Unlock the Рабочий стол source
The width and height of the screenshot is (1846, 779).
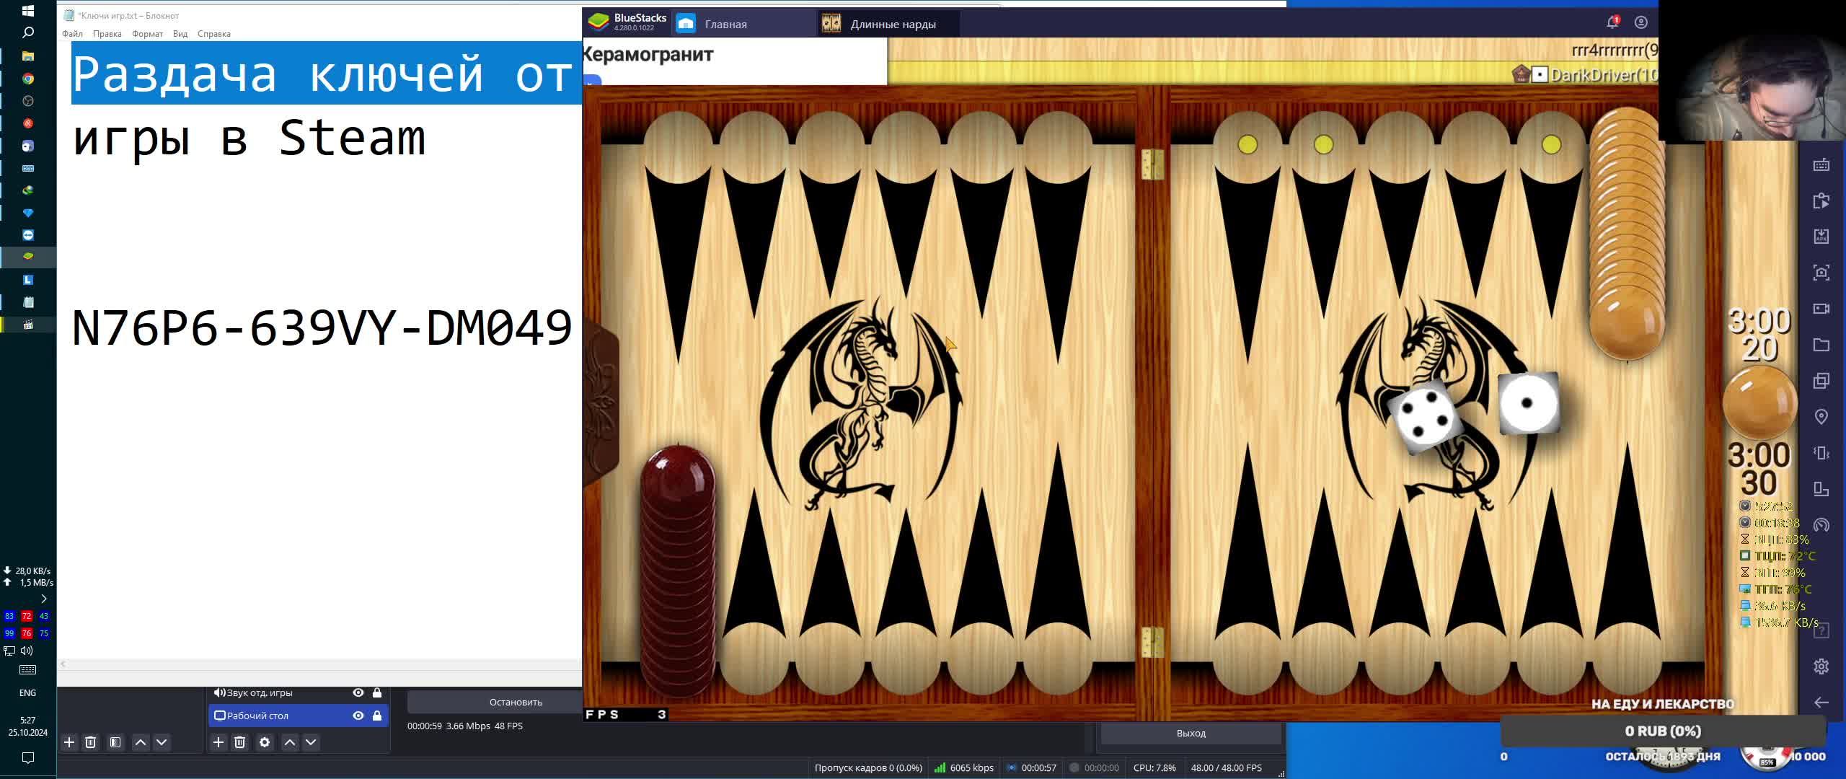click(x=376, y=716)
